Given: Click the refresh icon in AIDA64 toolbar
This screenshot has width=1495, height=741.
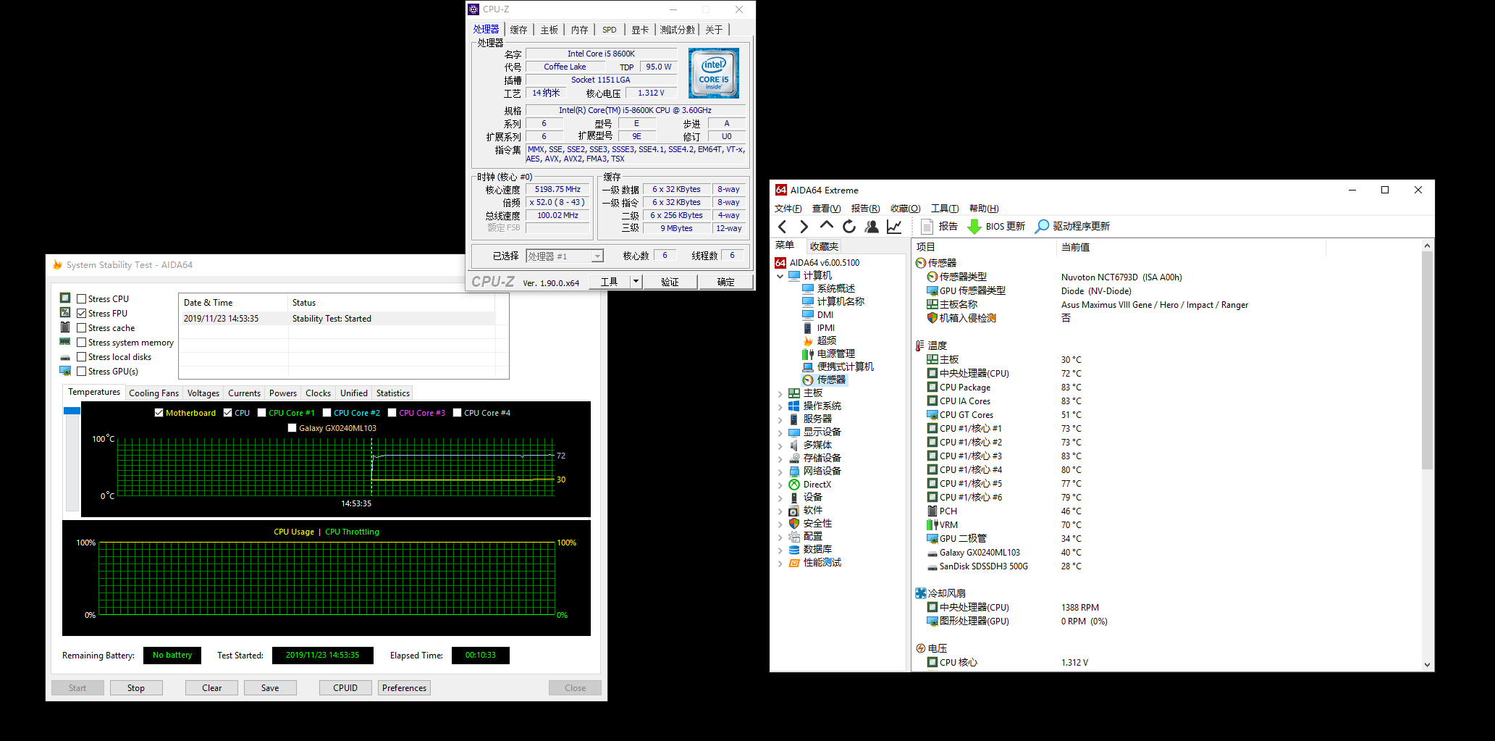Looking at the screenshot, I should tap(848, 226).
